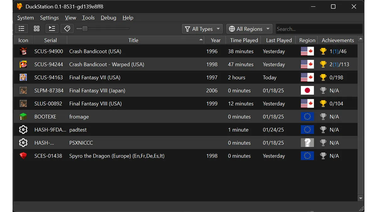Image resolution: width=377 pixels, height=212 pixels.
Task: Adjust the cover size slider handle
Action: click(x=85, y=29)
